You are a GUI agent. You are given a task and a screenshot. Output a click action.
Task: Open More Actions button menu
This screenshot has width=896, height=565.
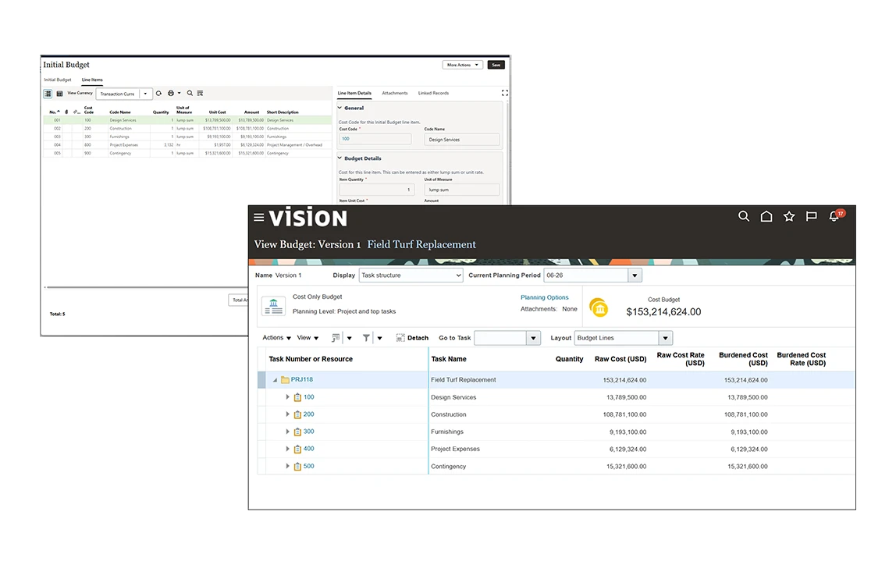click(x=462, y=65)
